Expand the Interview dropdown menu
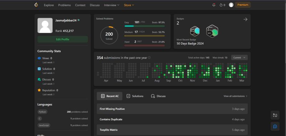Viewport: 286px width, 136px height. [112, 5]
